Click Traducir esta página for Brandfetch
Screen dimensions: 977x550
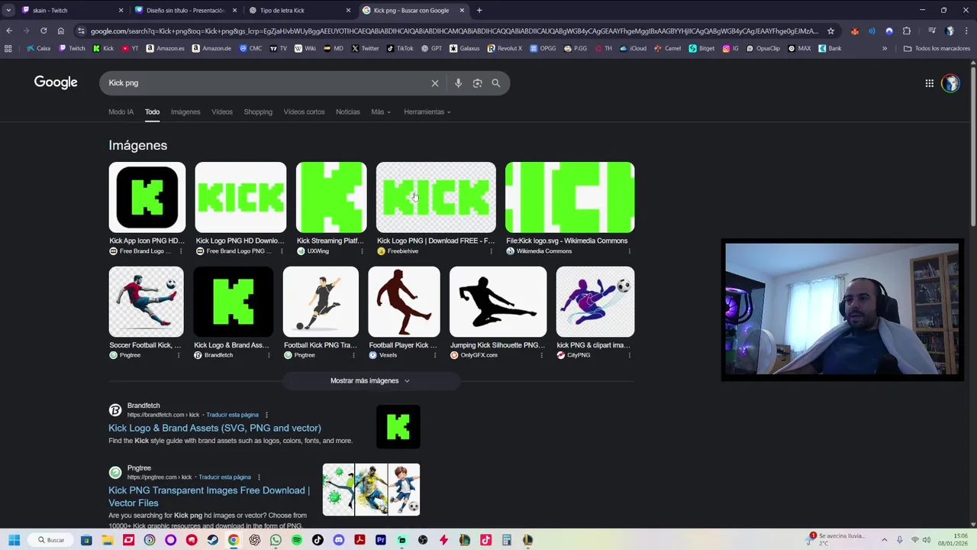(232, 415)
